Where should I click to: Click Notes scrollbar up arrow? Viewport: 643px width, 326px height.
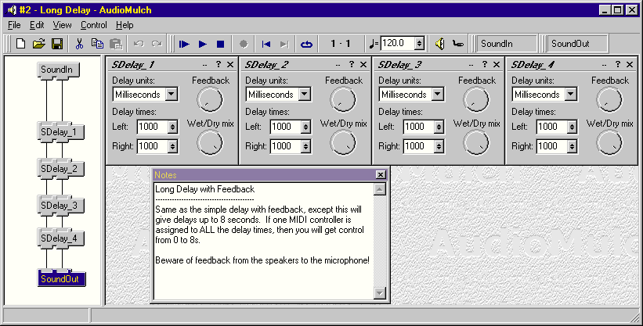point(380,189)
